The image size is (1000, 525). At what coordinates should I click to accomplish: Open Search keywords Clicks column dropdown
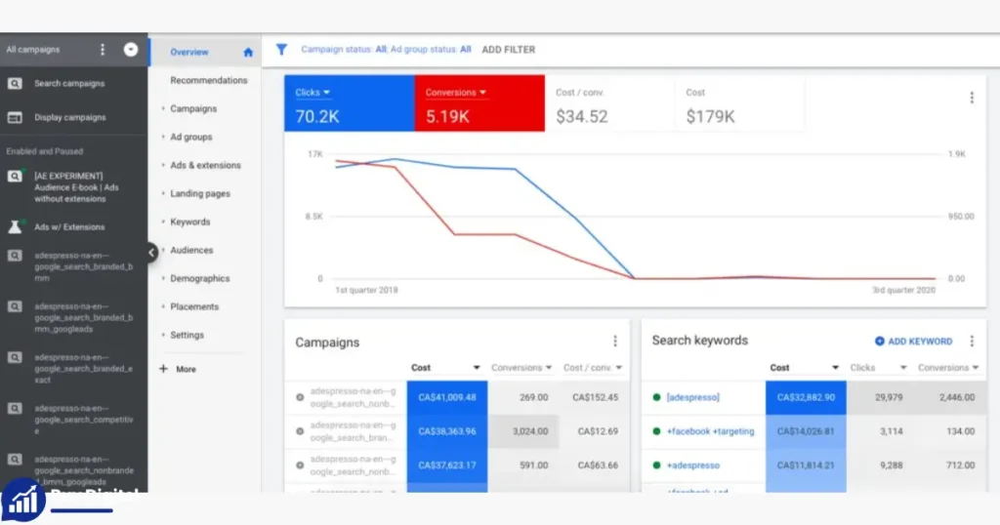point(903,368)
